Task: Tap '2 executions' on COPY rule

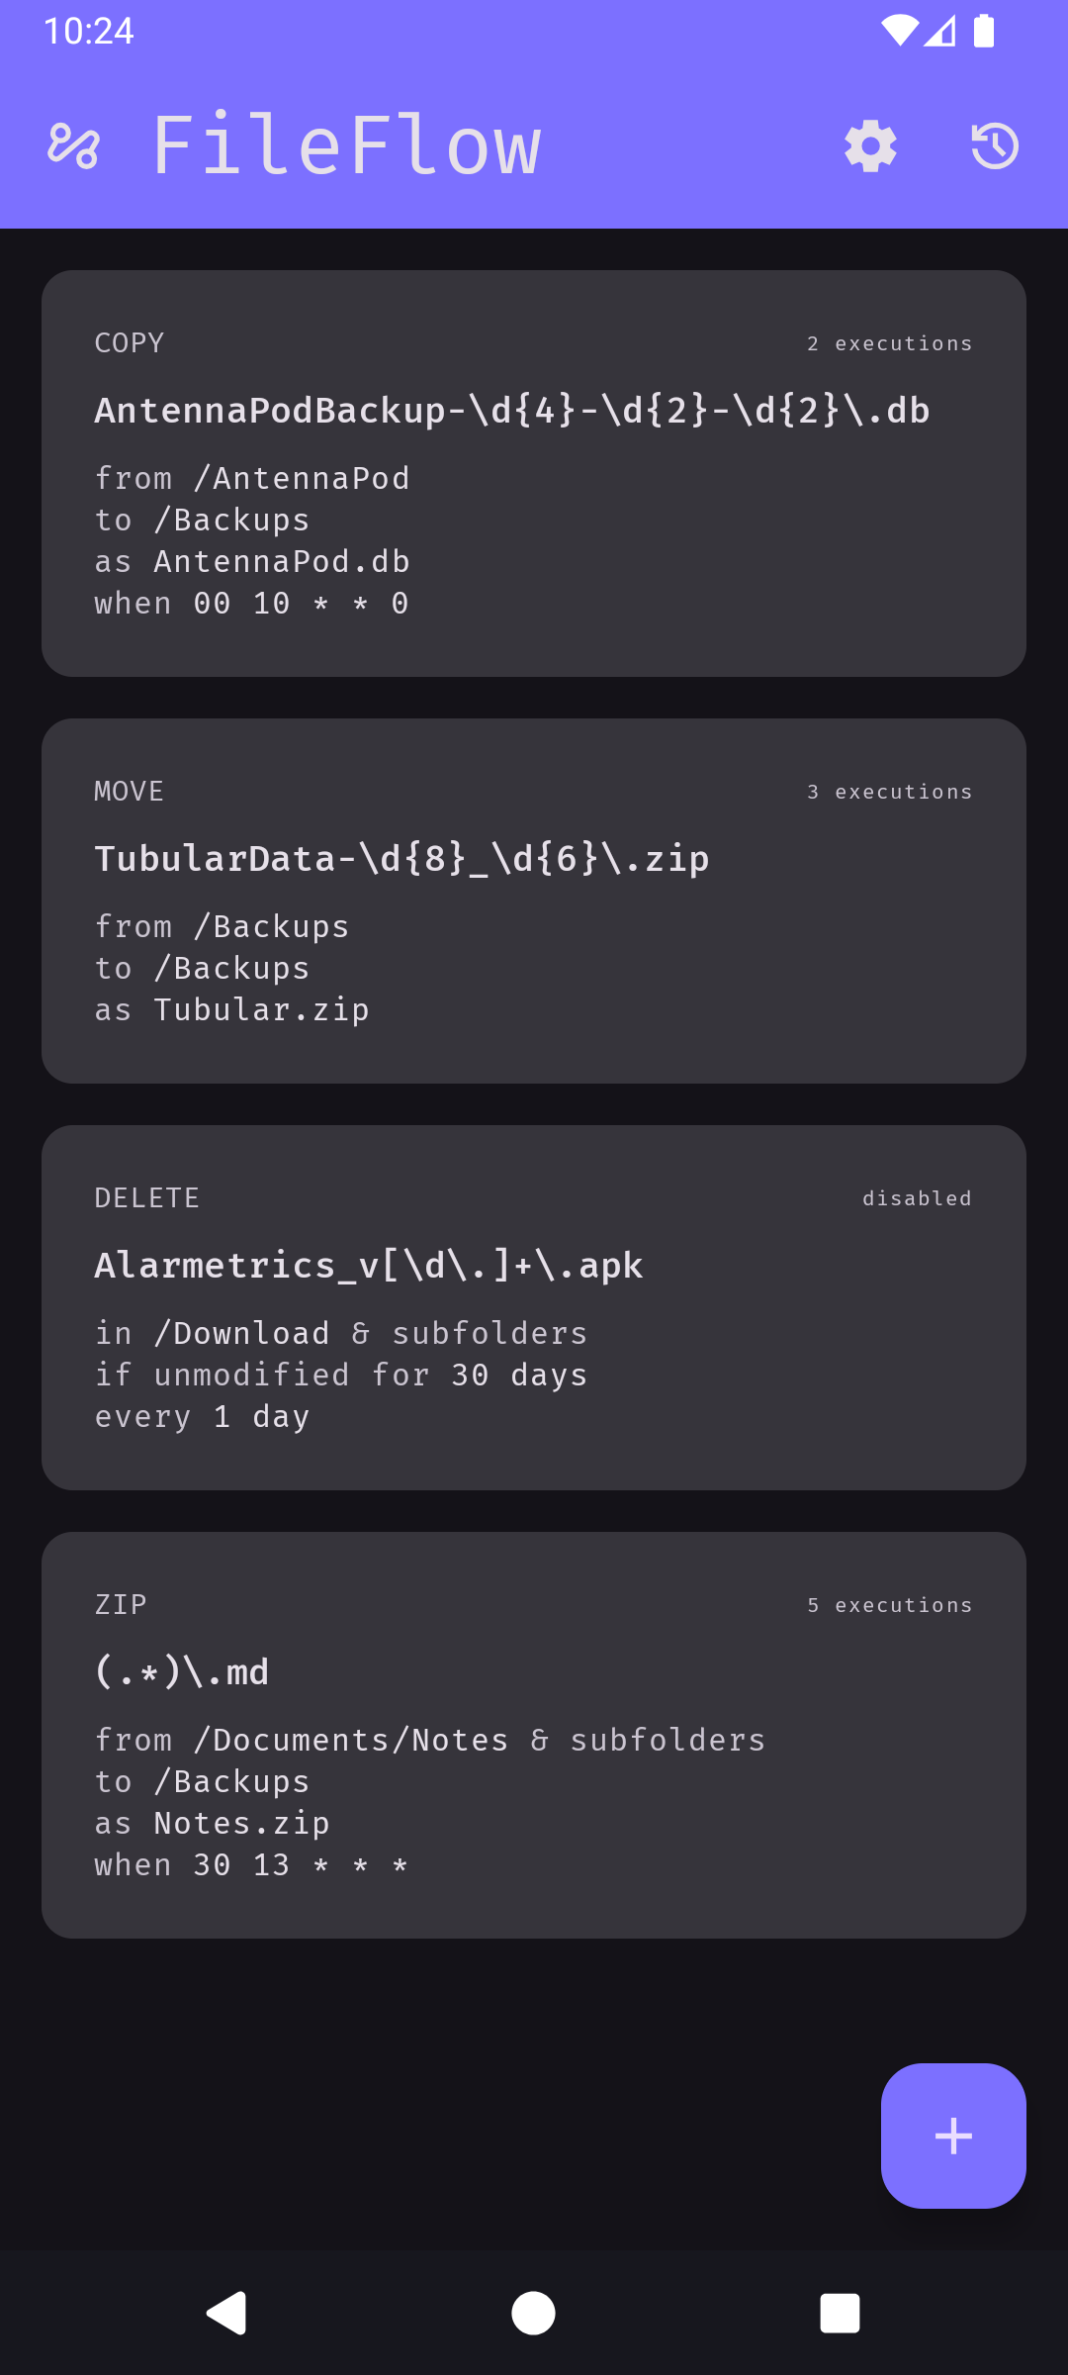Action: pyautogui.click(x=889, y=343)
